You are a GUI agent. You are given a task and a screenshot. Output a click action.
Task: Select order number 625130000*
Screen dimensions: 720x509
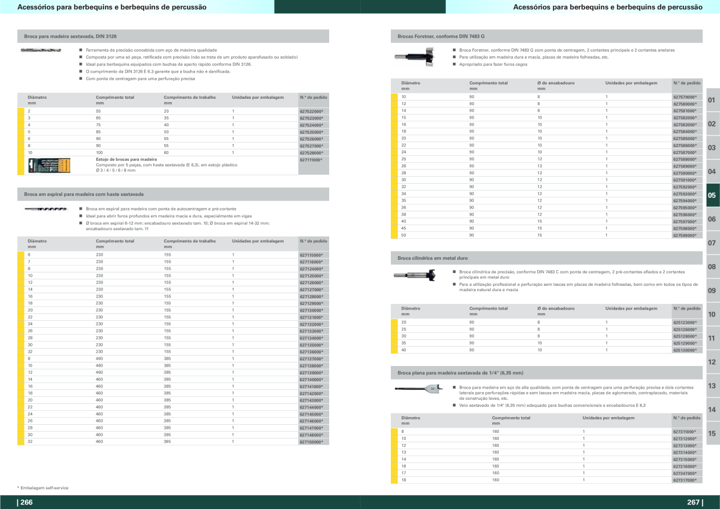(685, 350)
